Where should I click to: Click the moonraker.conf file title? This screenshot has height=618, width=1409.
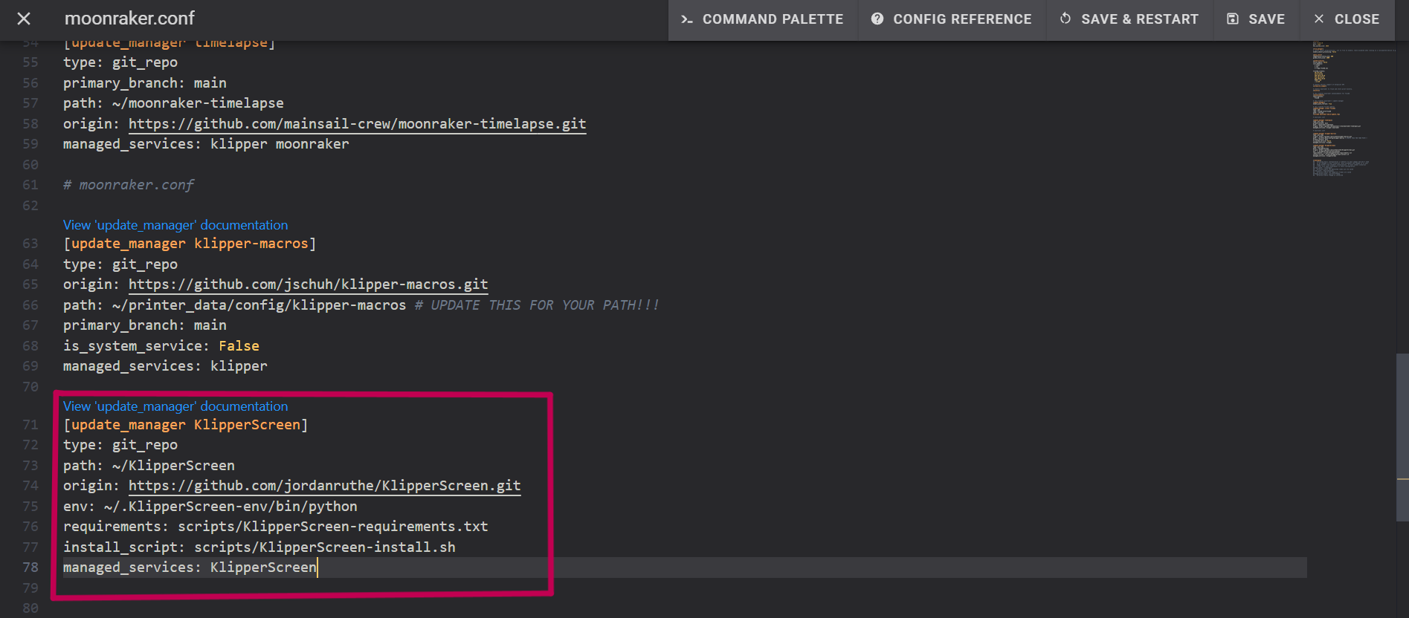(129, 19)
